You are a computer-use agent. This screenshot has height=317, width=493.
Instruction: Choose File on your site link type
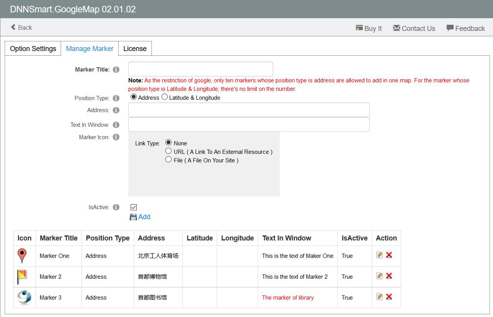click(168, 159)
